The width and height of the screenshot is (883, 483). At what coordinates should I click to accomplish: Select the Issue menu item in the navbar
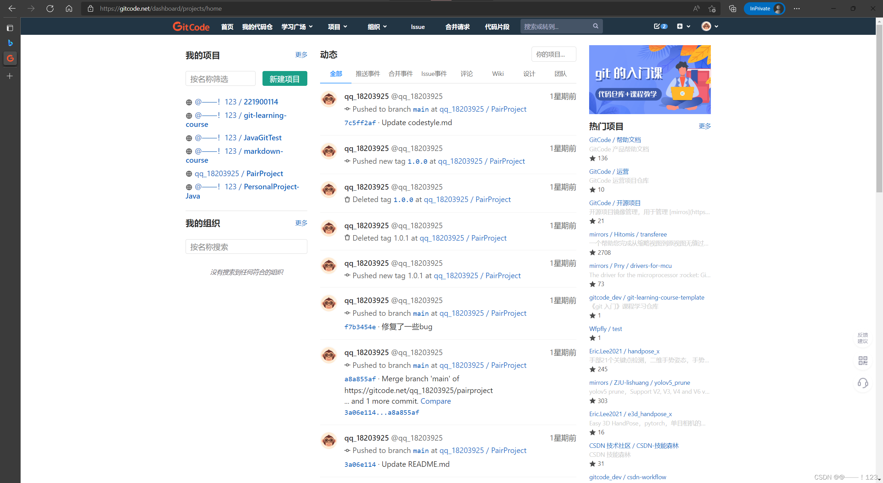(x=417, y=27)
